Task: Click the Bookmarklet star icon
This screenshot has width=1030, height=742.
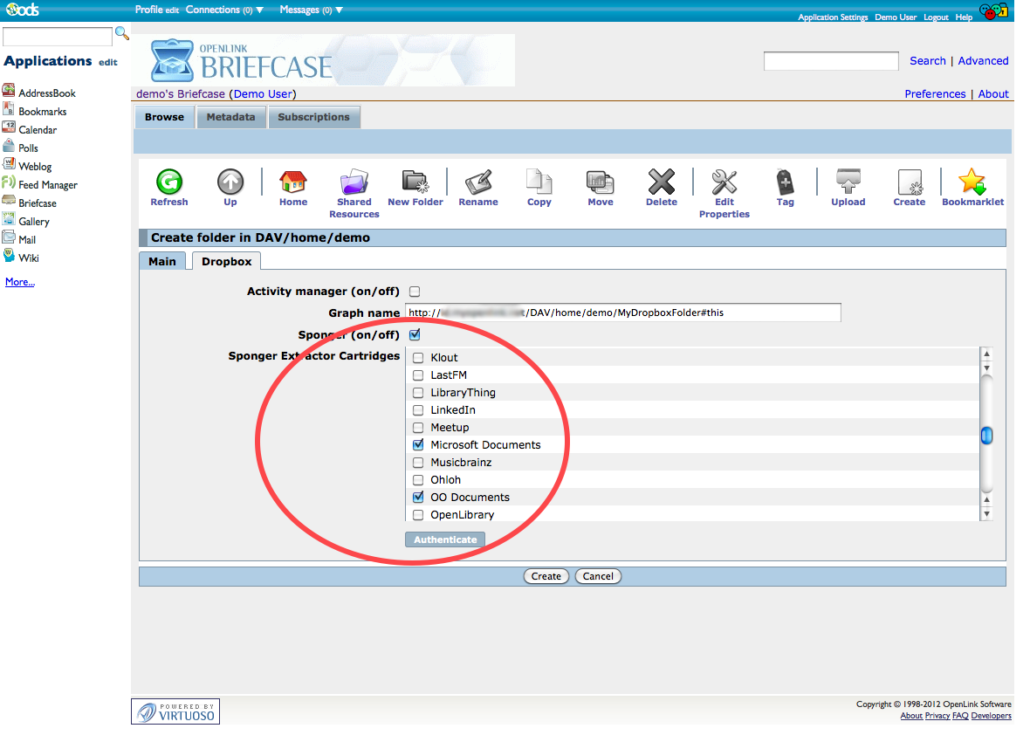Action: pos(972,182)
